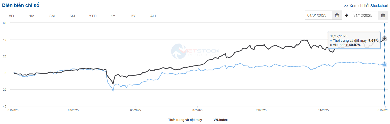Click the blue end-point circle marker
The image size is (390, 124).
point(385,65)
